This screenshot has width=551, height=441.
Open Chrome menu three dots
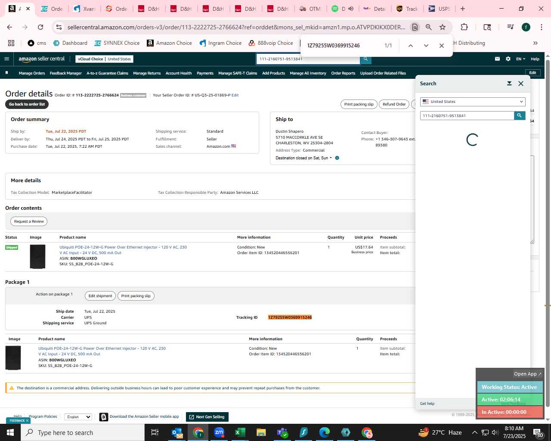pos(541,27)
